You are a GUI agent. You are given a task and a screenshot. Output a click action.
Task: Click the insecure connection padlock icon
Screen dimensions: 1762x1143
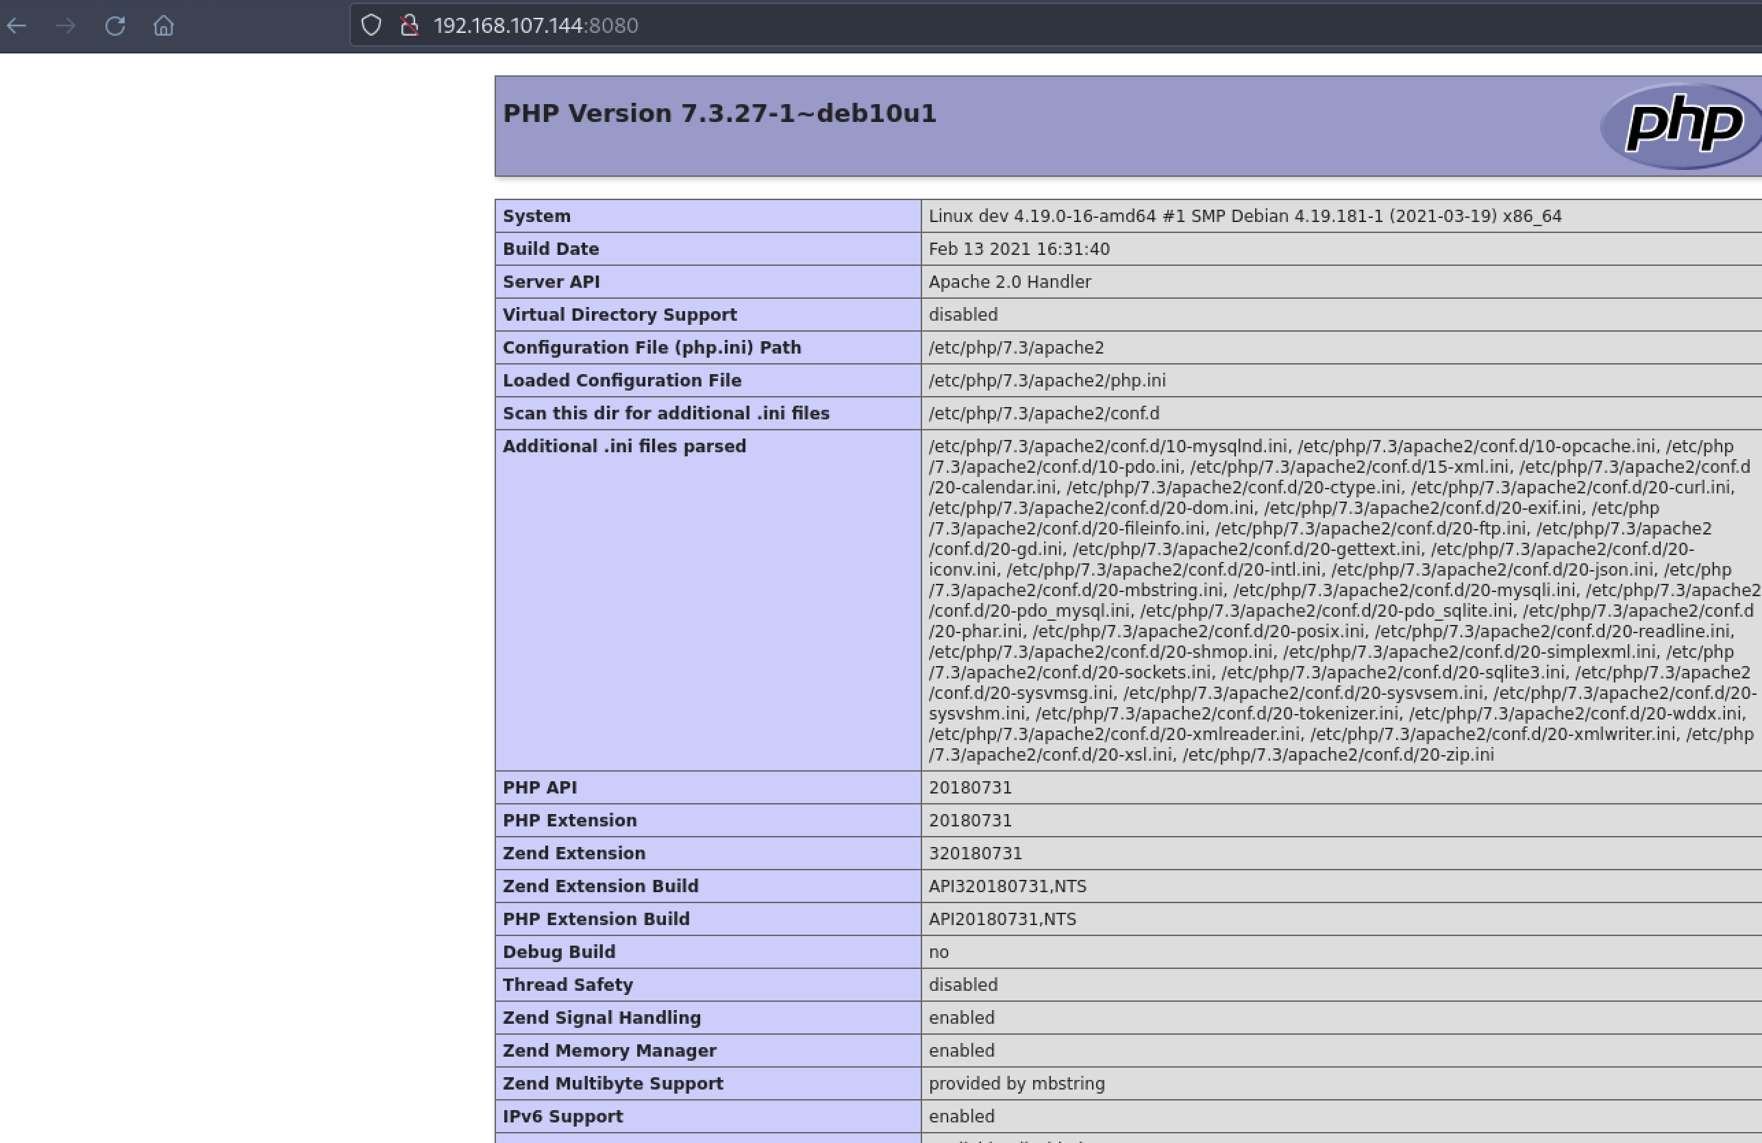[410, 25]
